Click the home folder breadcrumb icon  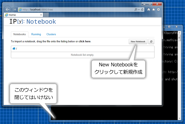(14, 48)
